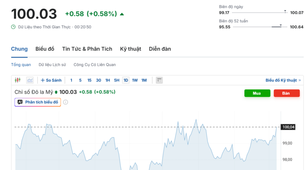
Task: Click the 52-week high value 100.64
Action: [x=297, y=27]
